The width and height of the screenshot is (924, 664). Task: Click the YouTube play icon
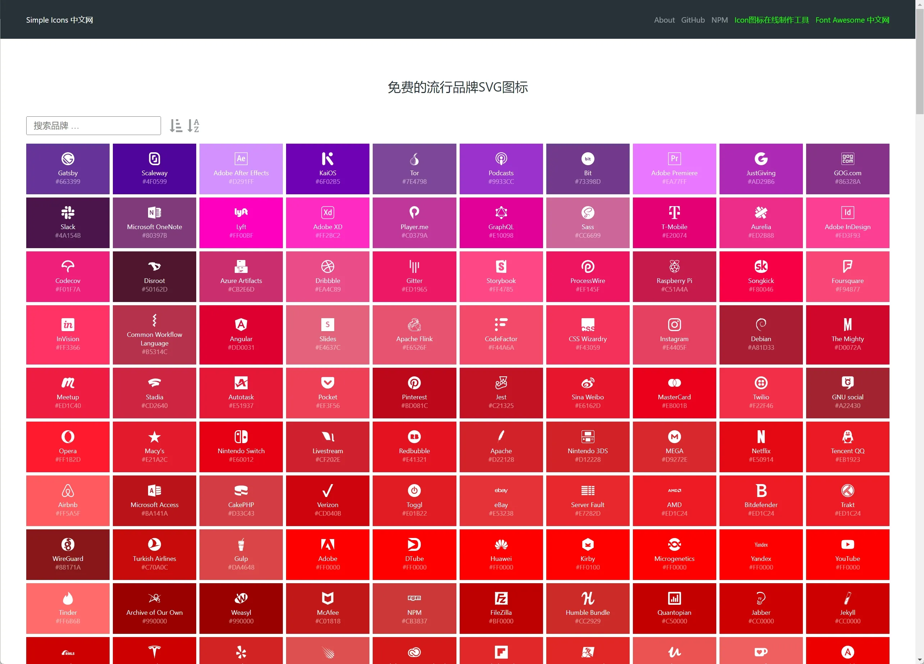(x=847, y=544)
